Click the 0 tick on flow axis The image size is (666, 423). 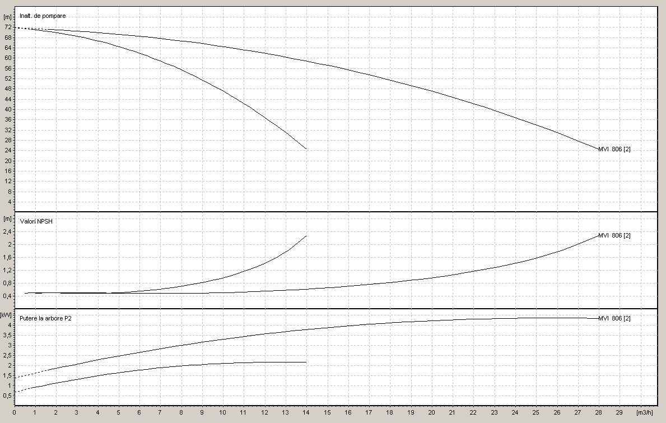pyautogui.click(x=15, y=412)
